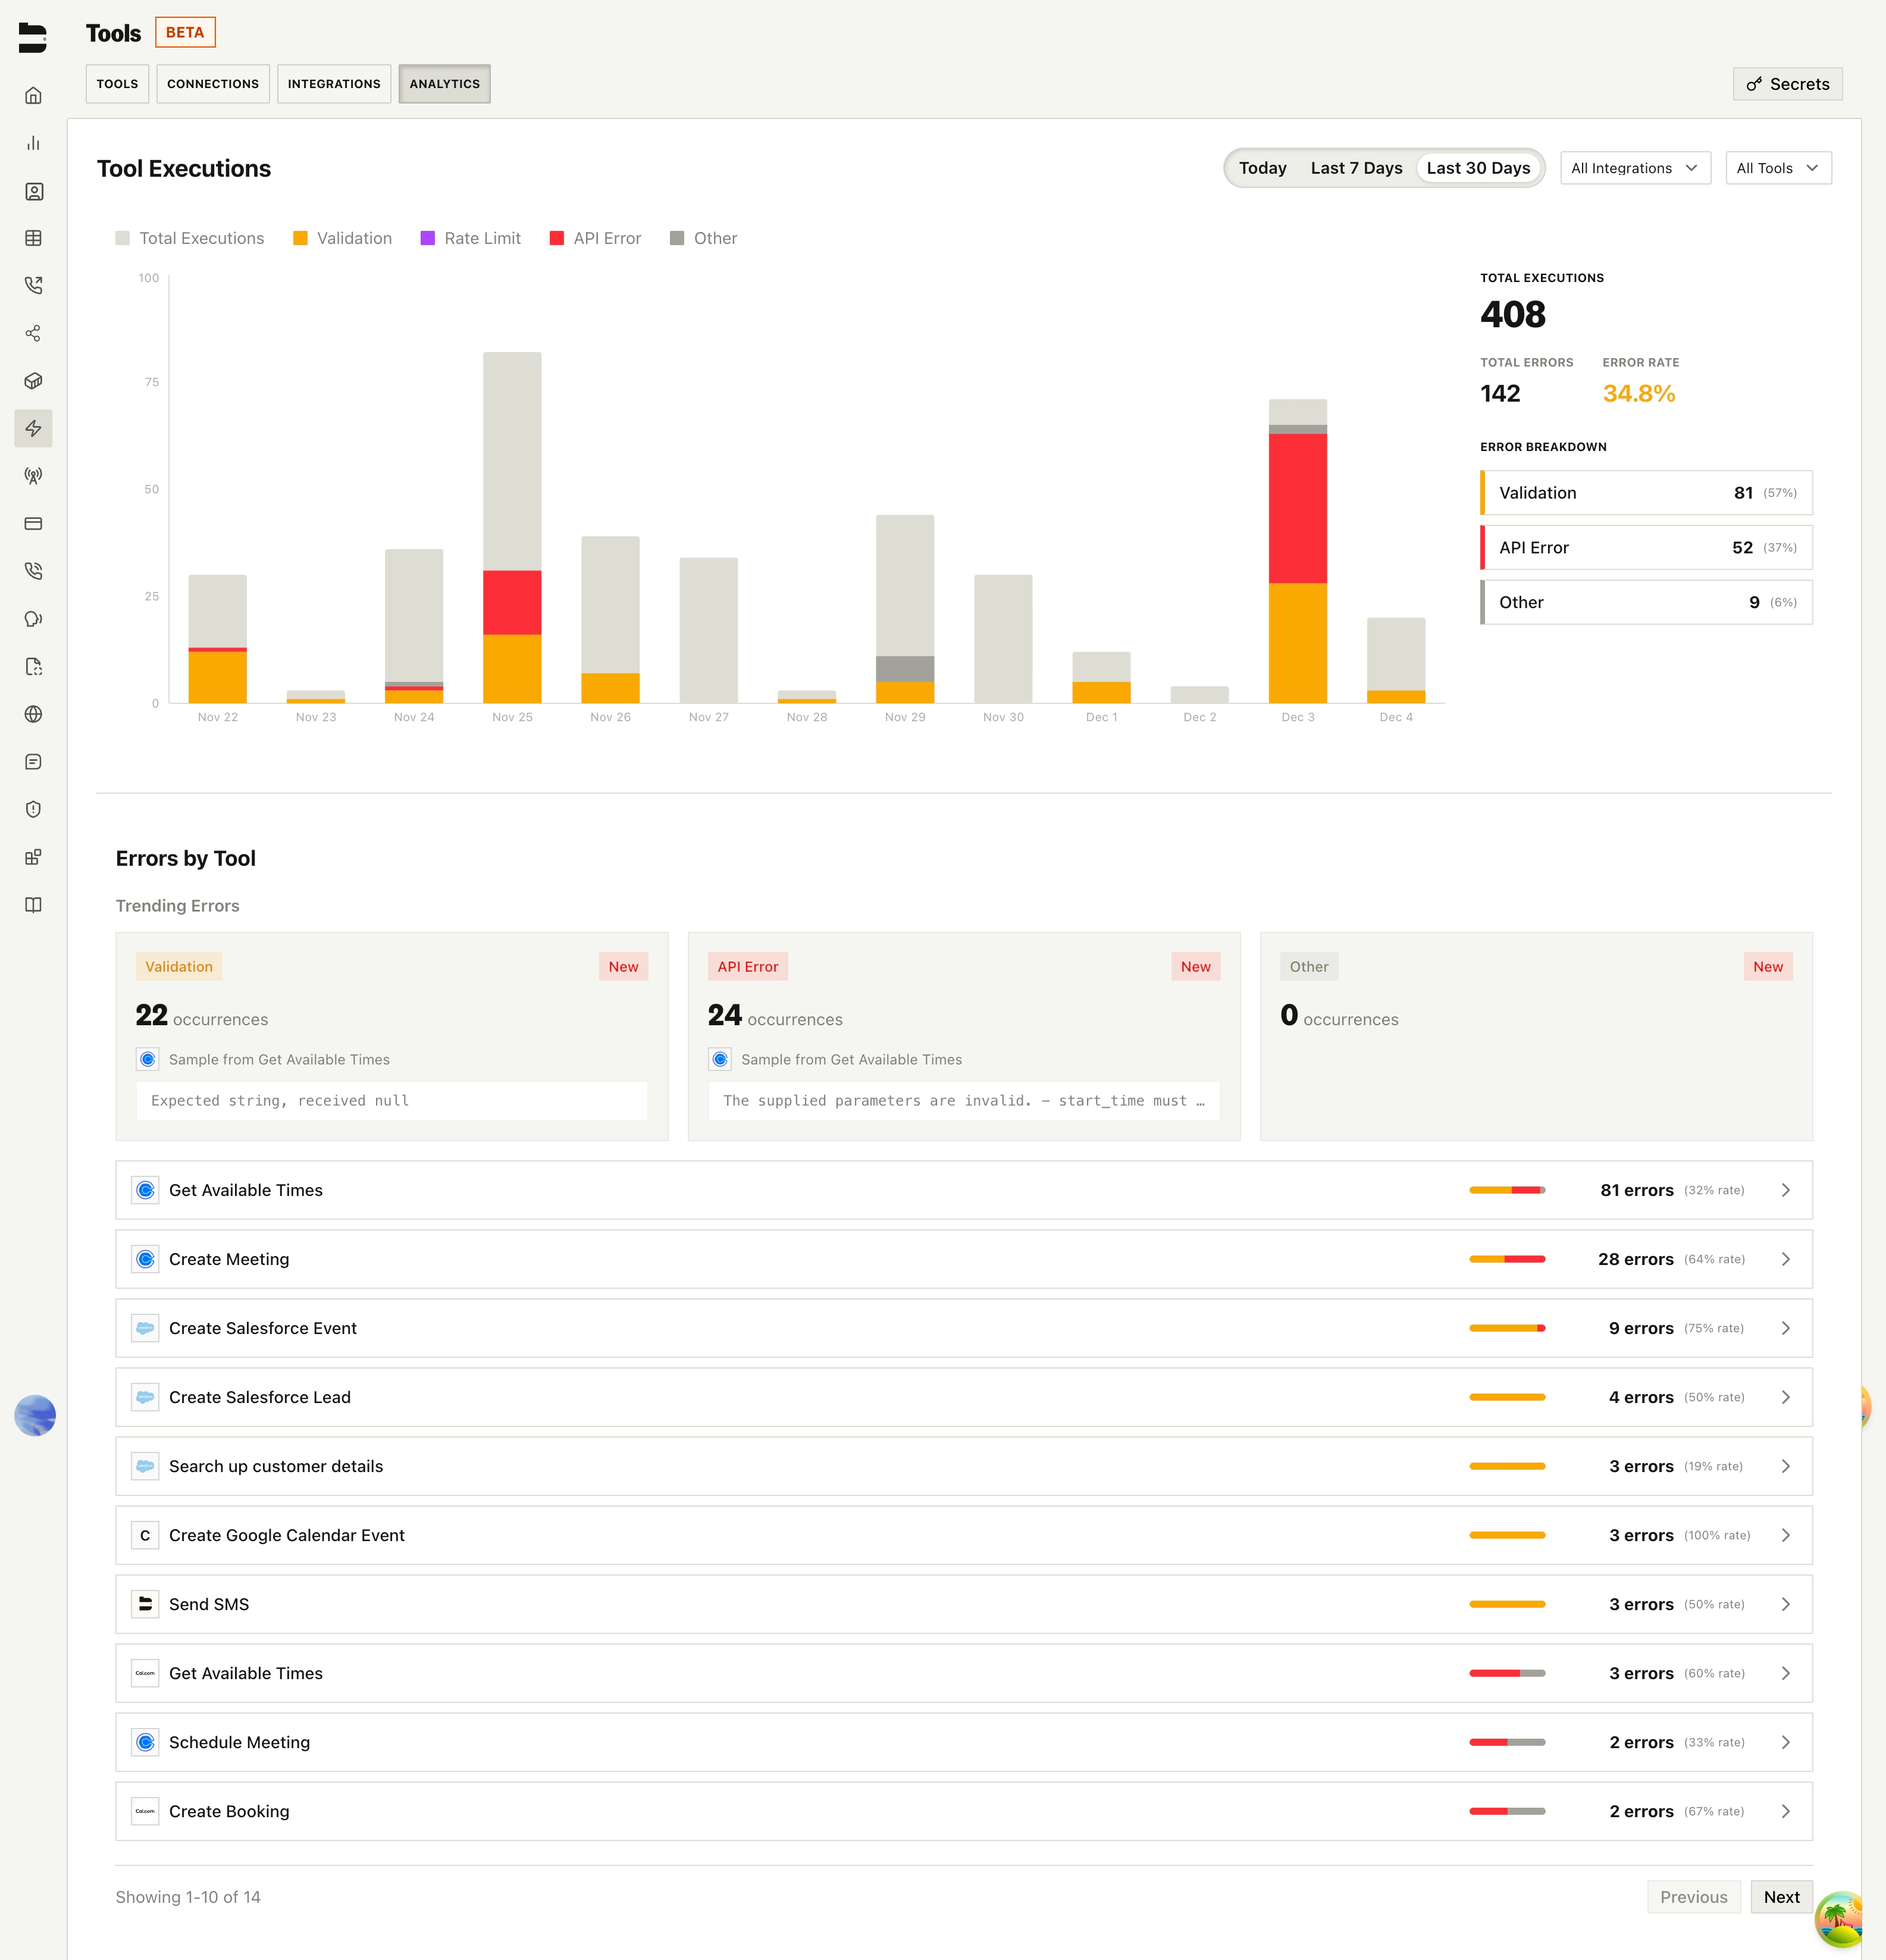The width and height of the screenshot is (1886, 1960).
Task: Open the broadcast antenna section in the sidebar
Action: pos(34,475)
